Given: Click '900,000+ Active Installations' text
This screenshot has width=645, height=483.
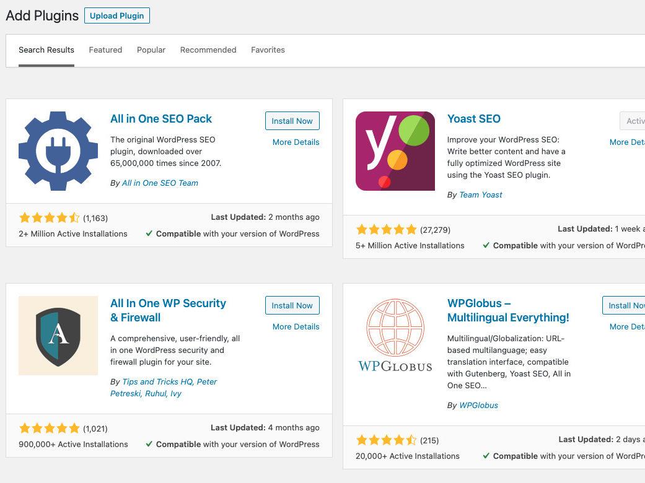Looking at the screenshot, I should (x=73, y=445).
